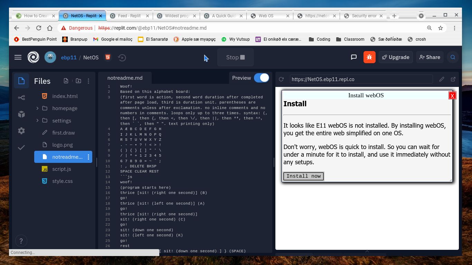Open the Replit search icon
This screenshot has height=265, width=472.
point(453,57)
